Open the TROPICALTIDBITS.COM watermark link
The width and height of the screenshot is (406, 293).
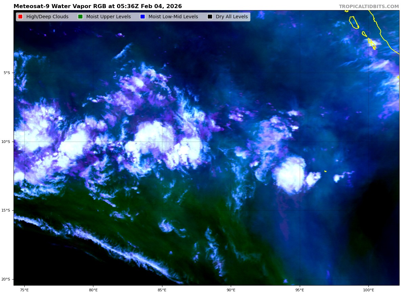[x=369, y=7]
